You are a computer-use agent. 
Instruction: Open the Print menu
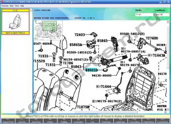(x=17, y=6)
